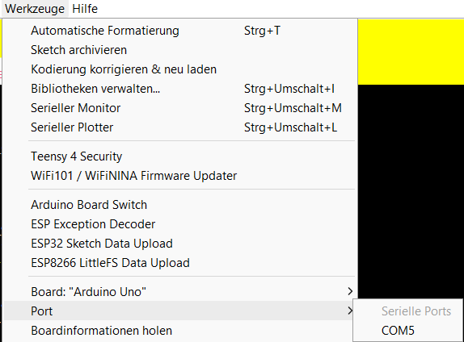The image size is (464, 342).
Task: Select Kodierung korrigieren & neu laden
Action: 180,69
